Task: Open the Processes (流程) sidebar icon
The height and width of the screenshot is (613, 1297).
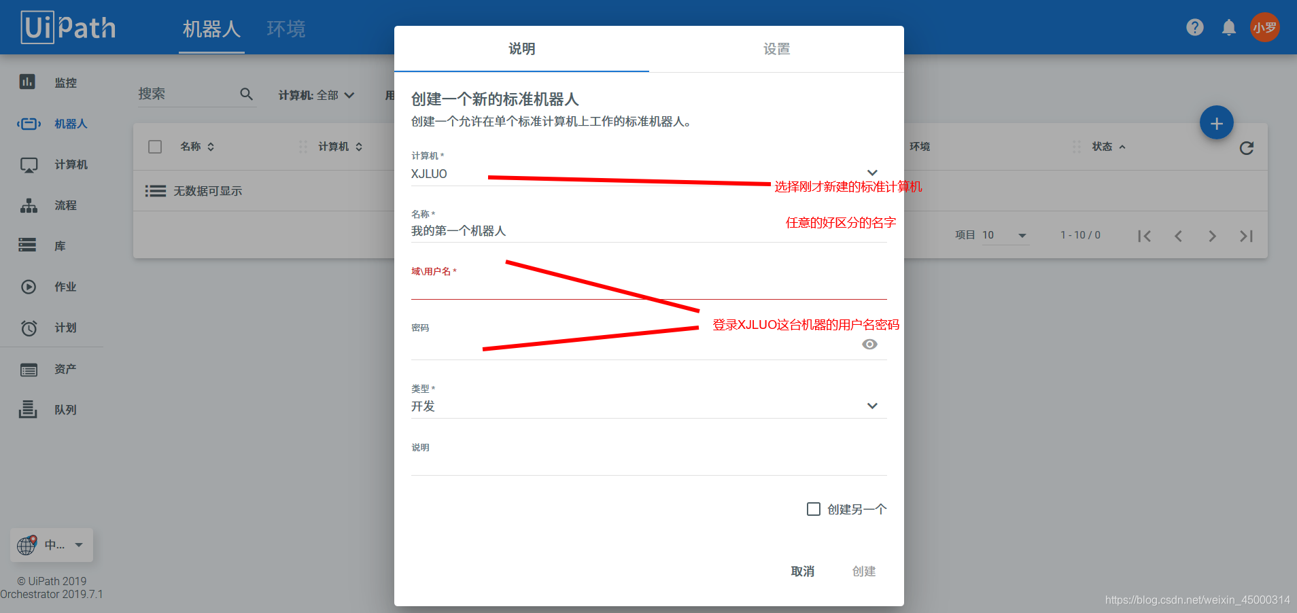Action: [x=29, y=205]
